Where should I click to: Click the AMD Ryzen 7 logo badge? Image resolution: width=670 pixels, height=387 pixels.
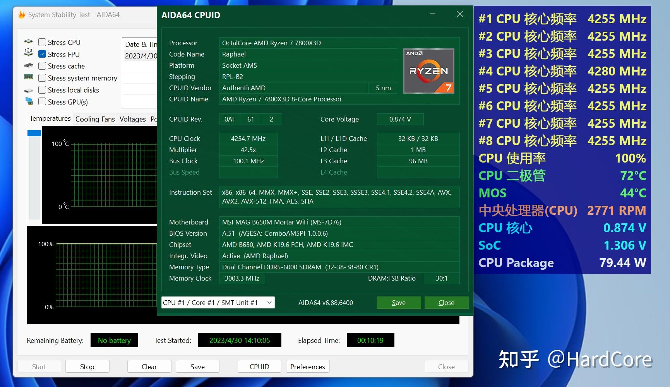pyautogui.click(x=428, y=71)
